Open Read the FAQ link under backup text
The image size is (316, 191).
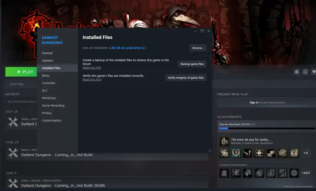point(92,68)
